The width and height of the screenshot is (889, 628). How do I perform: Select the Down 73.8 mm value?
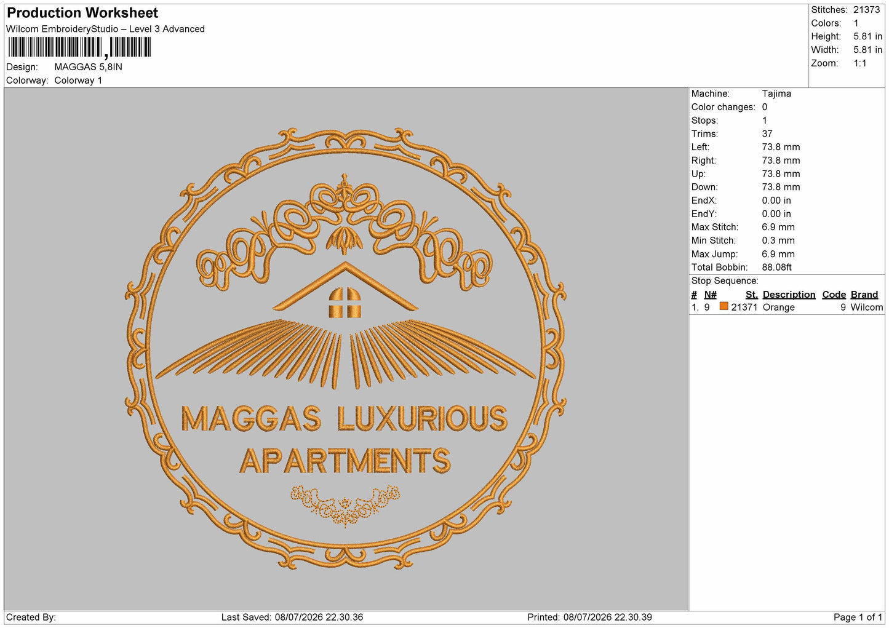[x=781, y=187]
